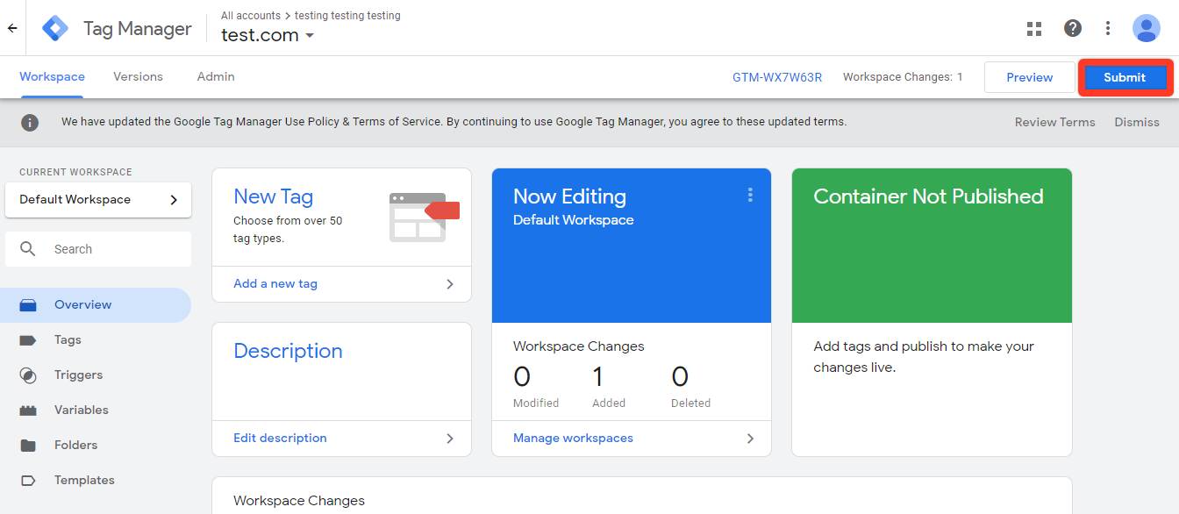Click the Container Not Published heading
The width and height of the screenshot is (1179, 514).
(929, 196)
